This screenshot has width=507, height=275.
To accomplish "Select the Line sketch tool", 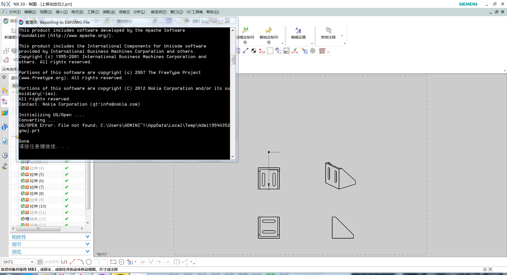I will pyautogui.click(x=72, y=262).
